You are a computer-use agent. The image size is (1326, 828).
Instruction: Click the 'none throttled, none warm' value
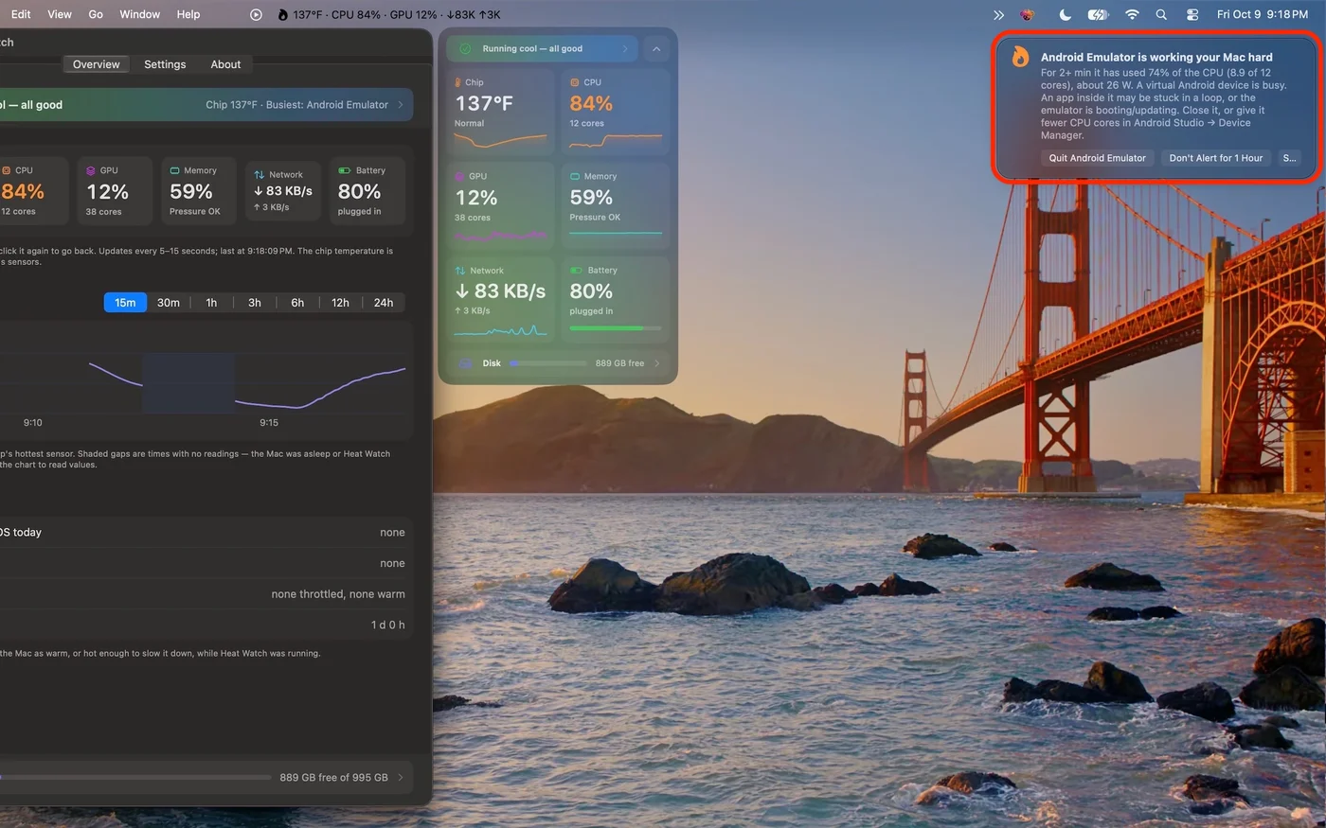click(x=338, y=594)
